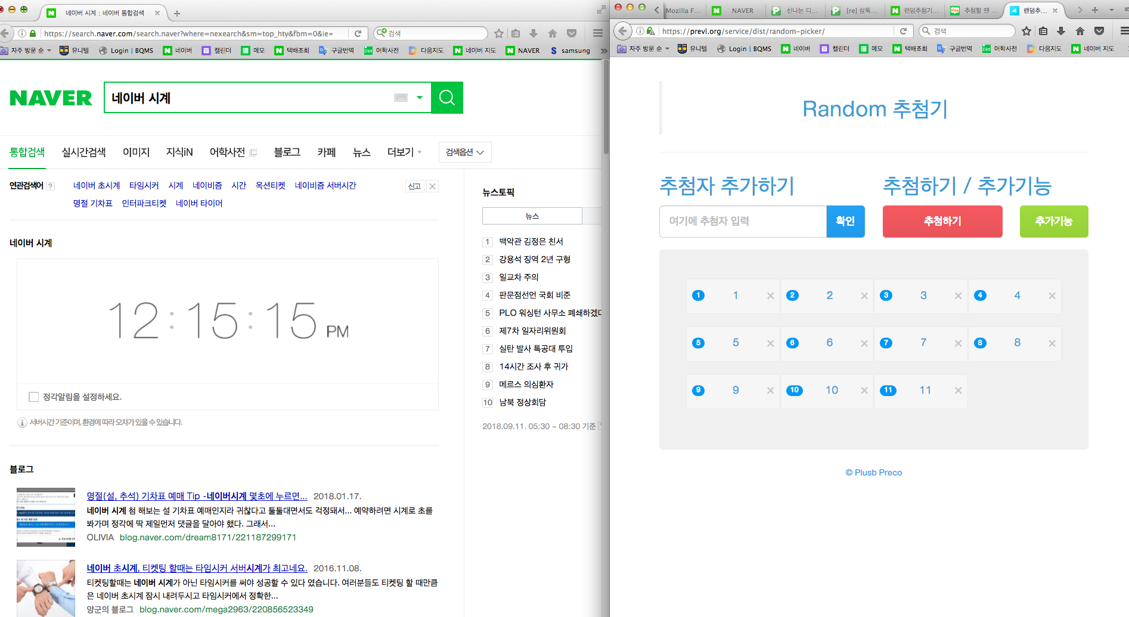Show more bookmarks overflow chevron in left window

603,51
